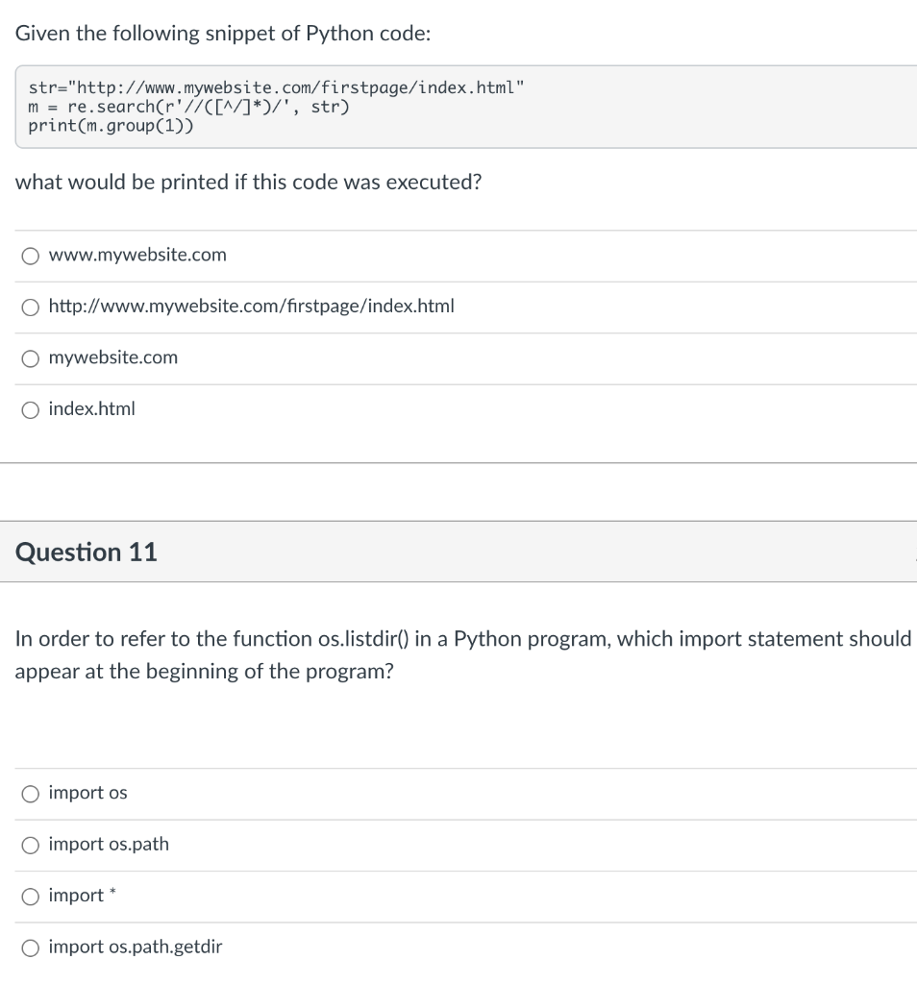Click the 'import os.path.getdir' answer label text
Viewport: 917px width, 984px height.
pyautogui.click(x=136, y=947)
